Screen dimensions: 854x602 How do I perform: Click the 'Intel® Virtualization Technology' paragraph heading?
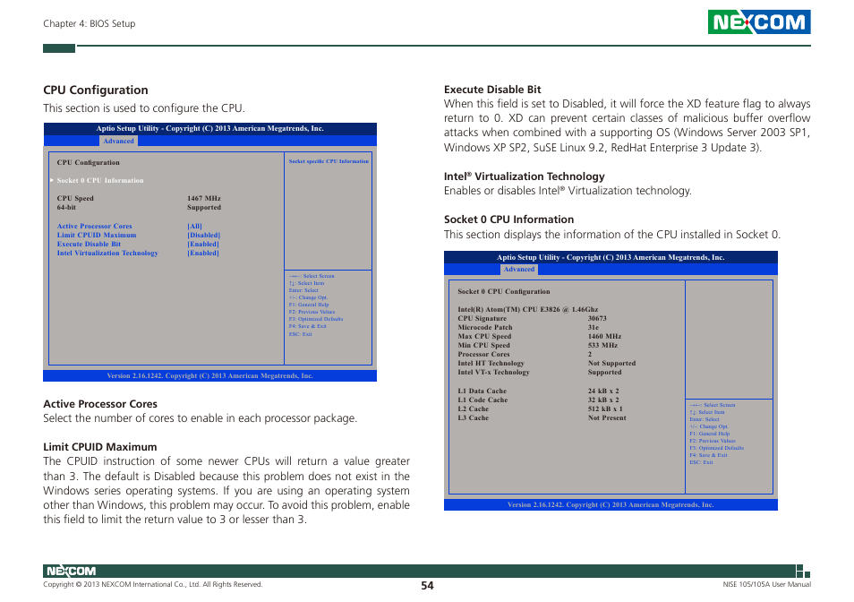click(x=524, y=176)
